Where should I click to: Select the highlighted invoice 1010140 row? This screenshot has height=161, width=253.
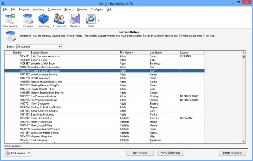click(x=105, y=71)
